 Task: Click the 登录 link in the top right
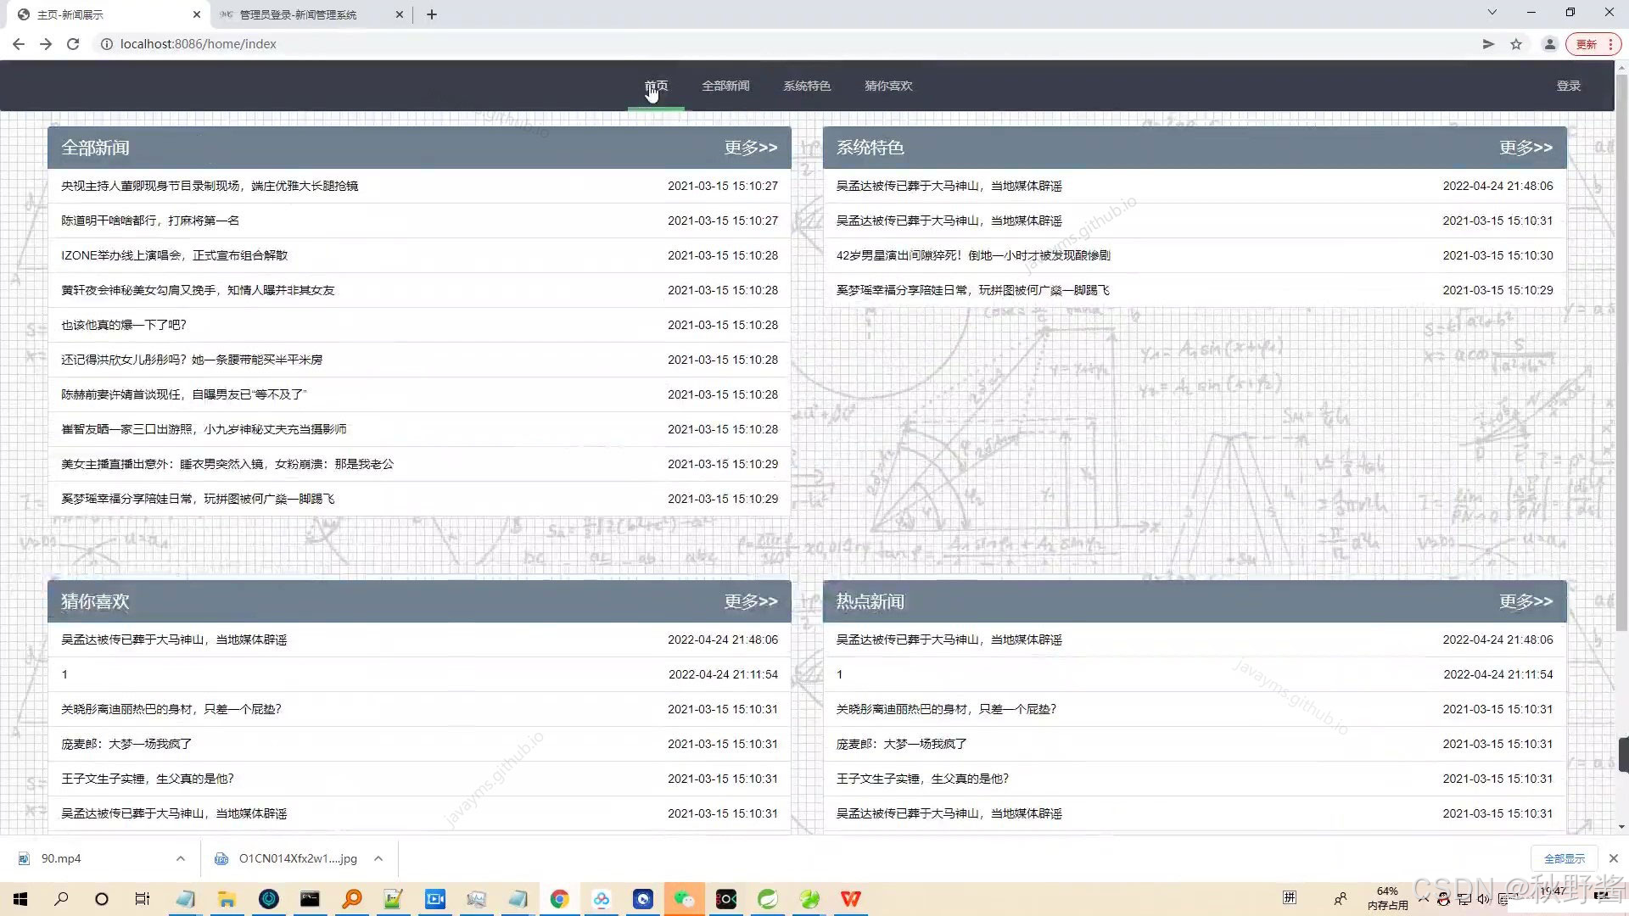point(1568,86)
